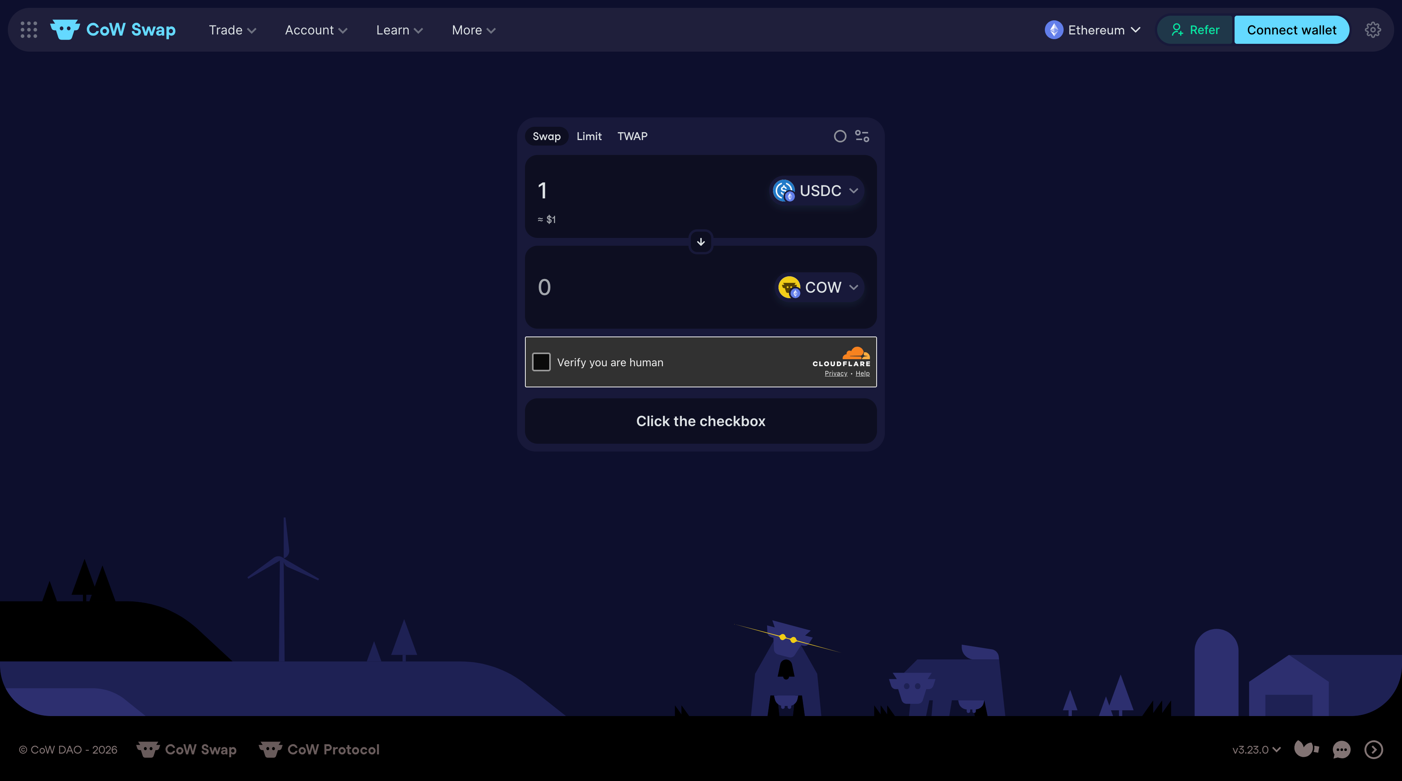1402x781 pixels.
Task: Go to CoW Swap home logo
Action: click(113, 30)
